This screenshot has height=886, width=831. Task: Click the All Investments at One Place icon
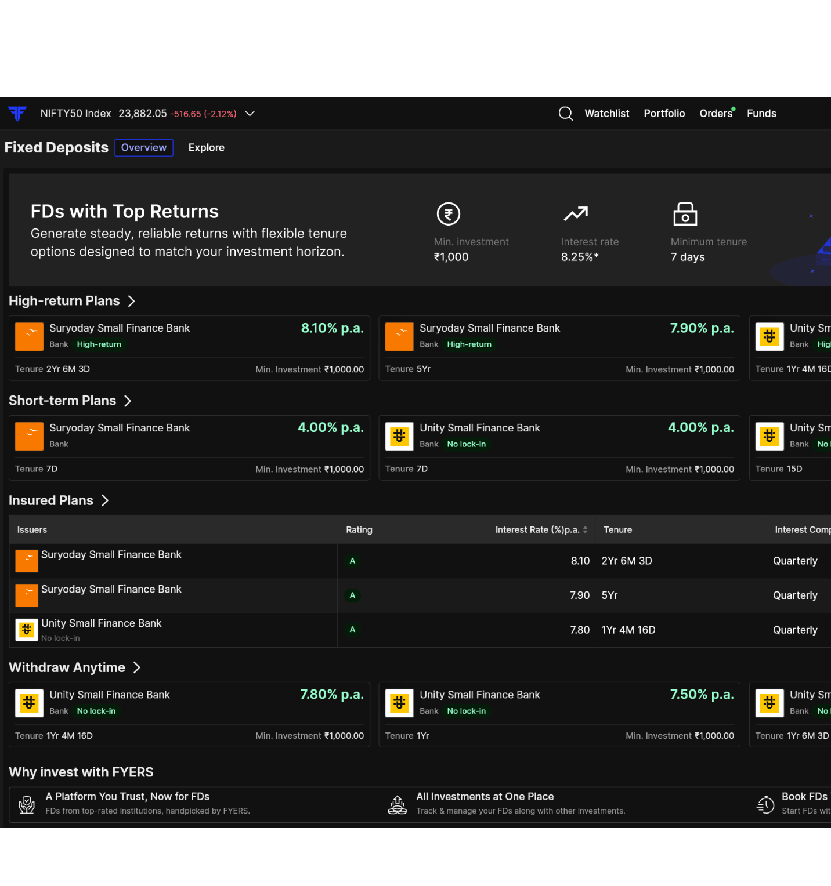pyautogui.click(x=398, y=804)
